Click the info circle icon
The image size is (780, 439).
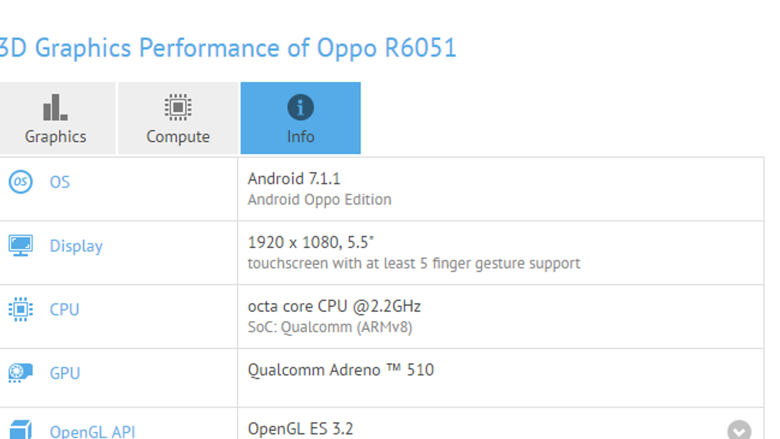tap(300, 107)
